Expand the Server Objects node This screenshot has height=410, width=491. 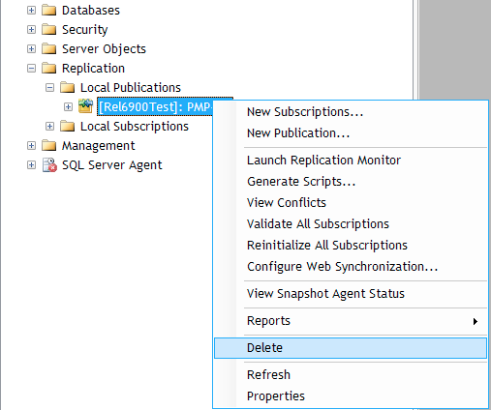point(31,49)
